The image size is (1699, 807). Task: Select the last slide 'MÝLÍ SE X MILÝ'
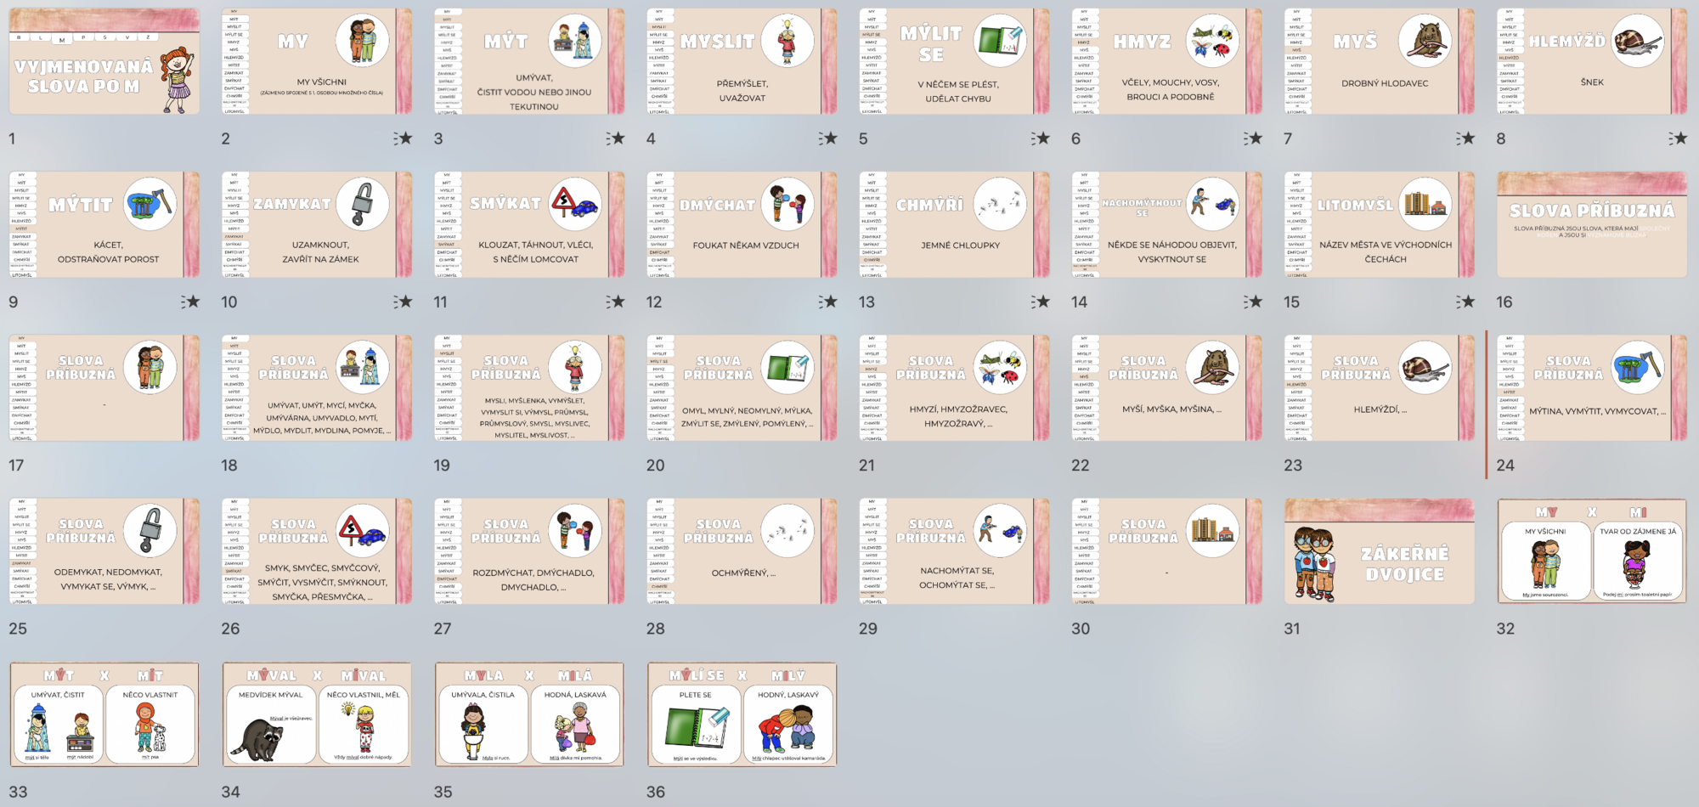(x=742, y=714)
